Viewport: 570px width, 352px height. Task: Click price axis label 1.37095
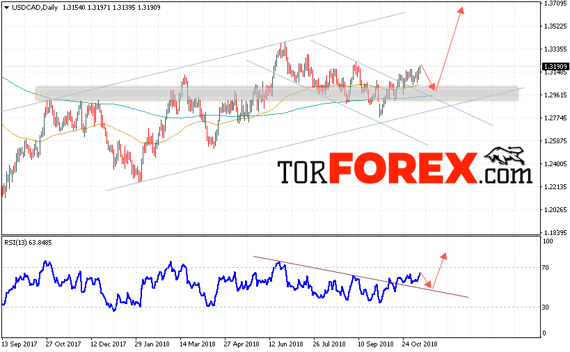[555, 3]
